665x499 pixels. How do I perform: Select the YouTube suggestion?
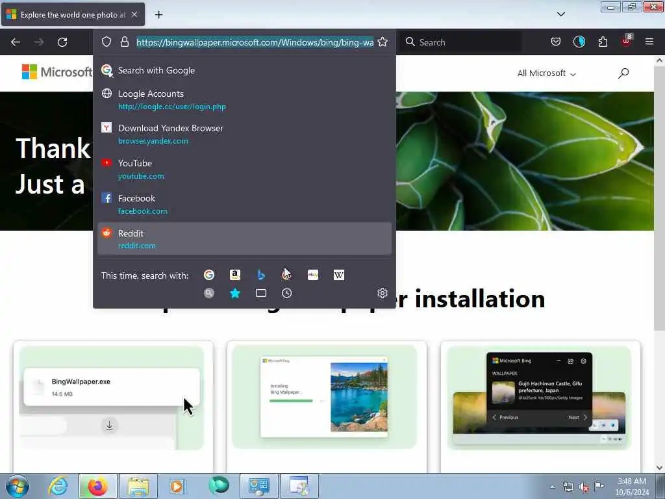244,170
